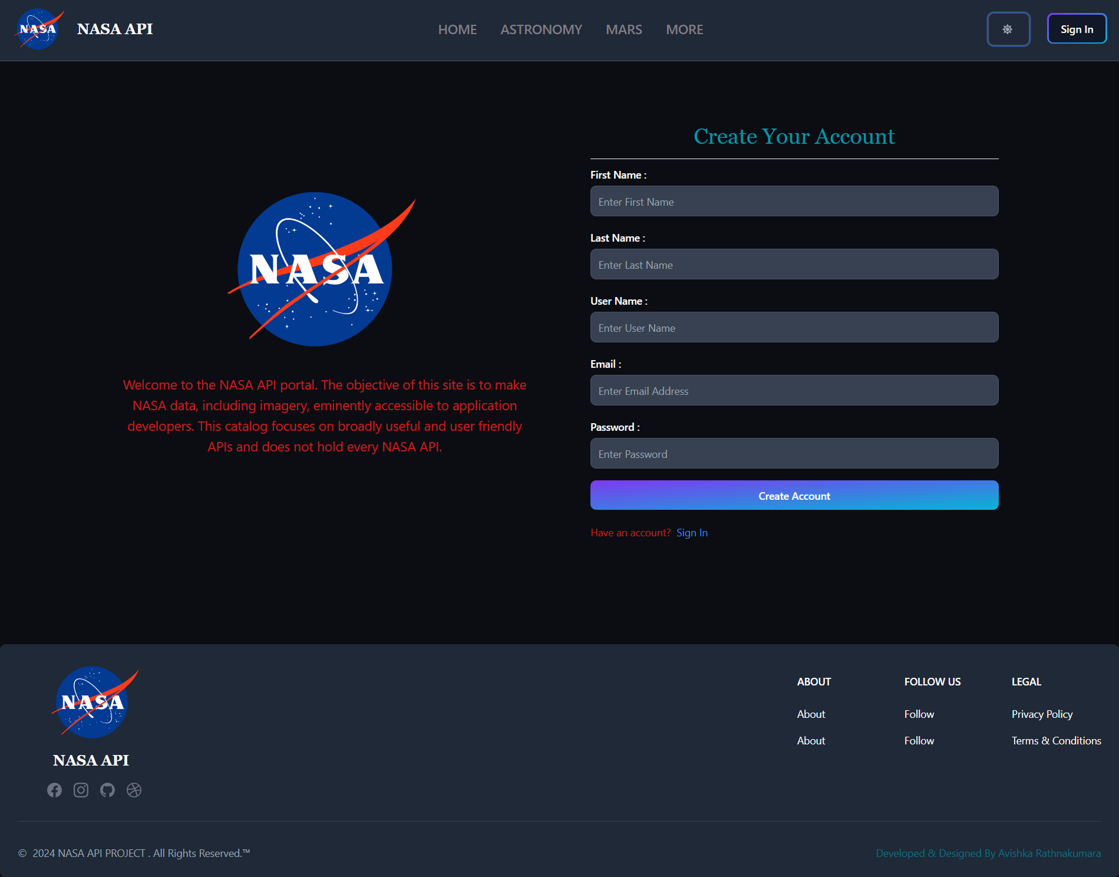Focus the Enter First Name field
The width and height of the screenshot is (1119, 877).
coord(794,201)
